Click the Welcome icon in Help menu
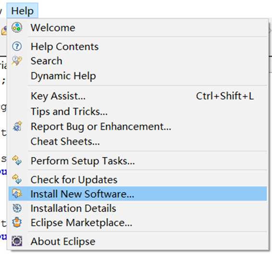This screenshot has width=272, height=254. (17, 27)
